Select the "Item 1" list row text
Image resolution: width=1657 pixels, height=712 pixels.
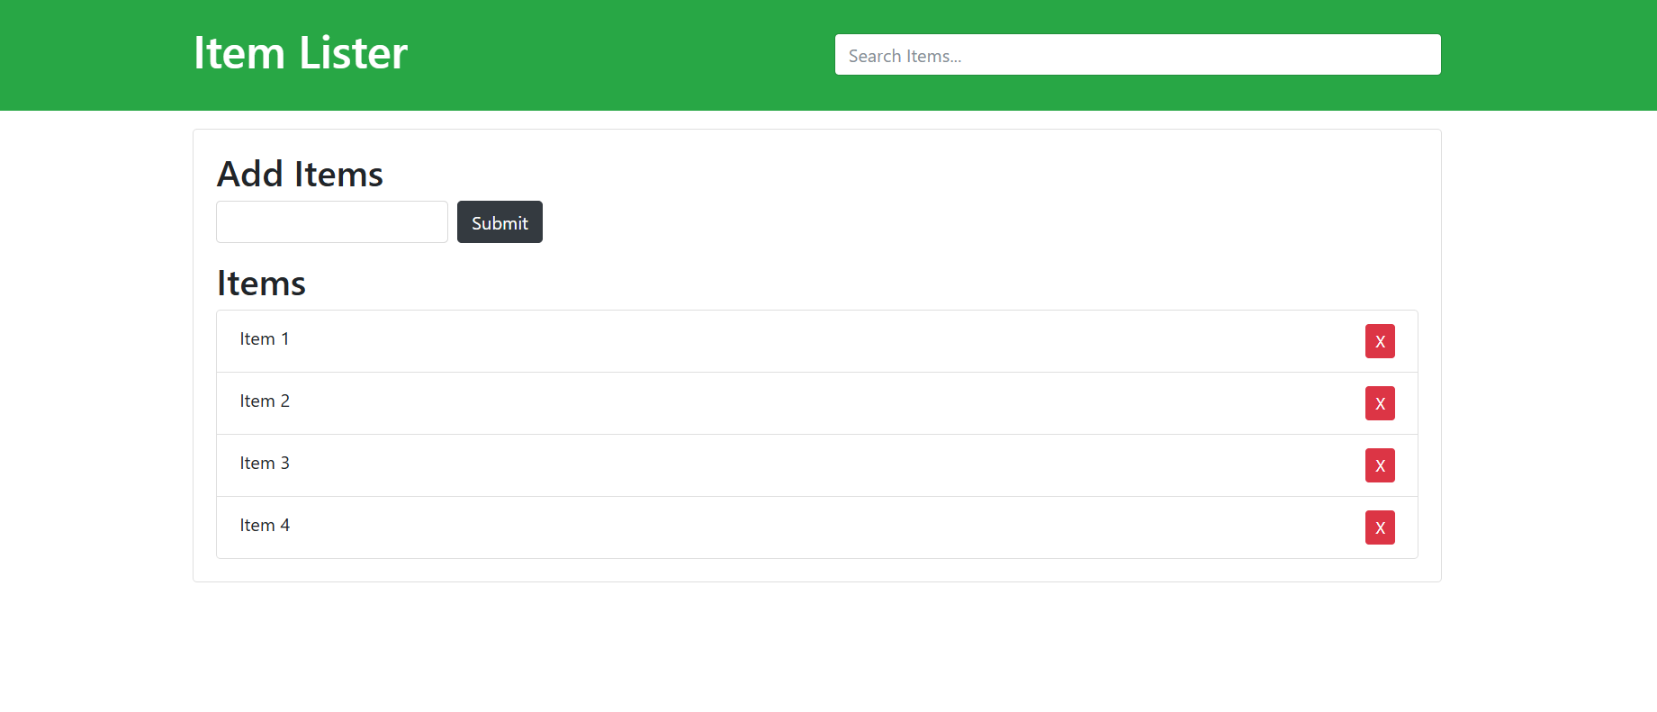(265, 339)
